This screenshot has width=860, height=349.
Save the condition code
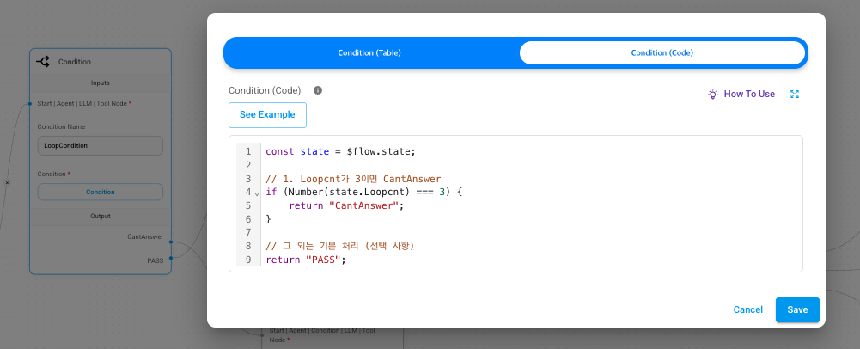pos(797,309)
